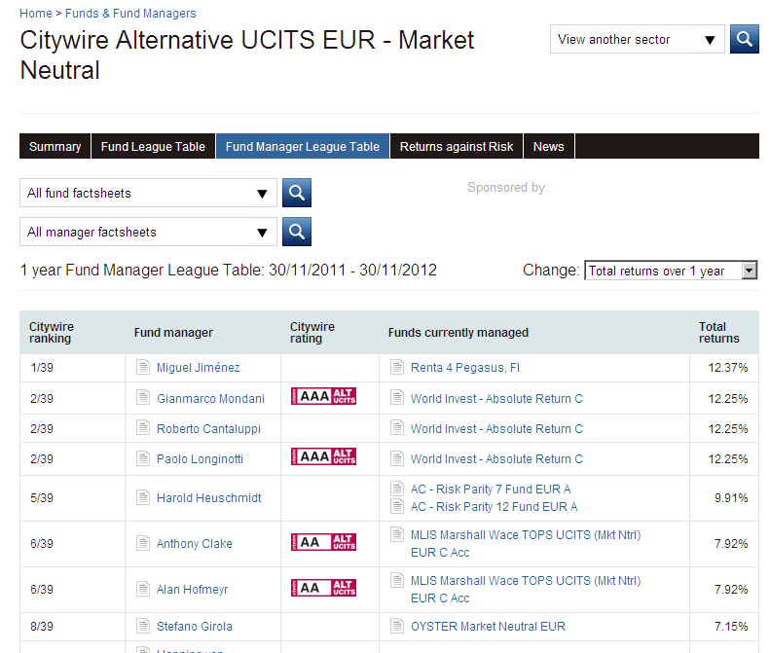Click fund document icon in Roberto Cantaluppi's row

click(397, 428)
